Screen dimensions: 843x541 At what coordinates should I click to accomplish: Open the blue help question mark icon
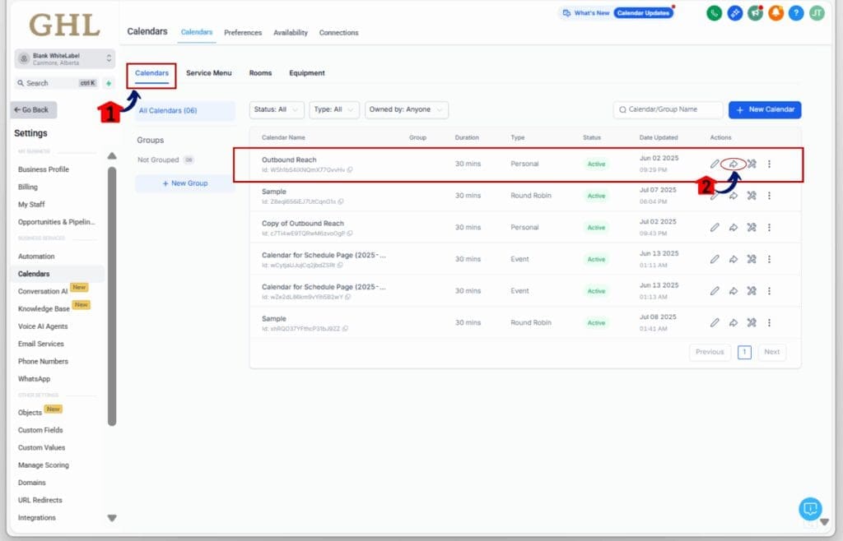pos(796,13)
